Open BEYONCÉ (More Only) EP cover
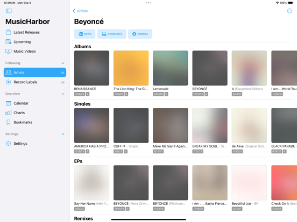 click(x=131, y=183)
